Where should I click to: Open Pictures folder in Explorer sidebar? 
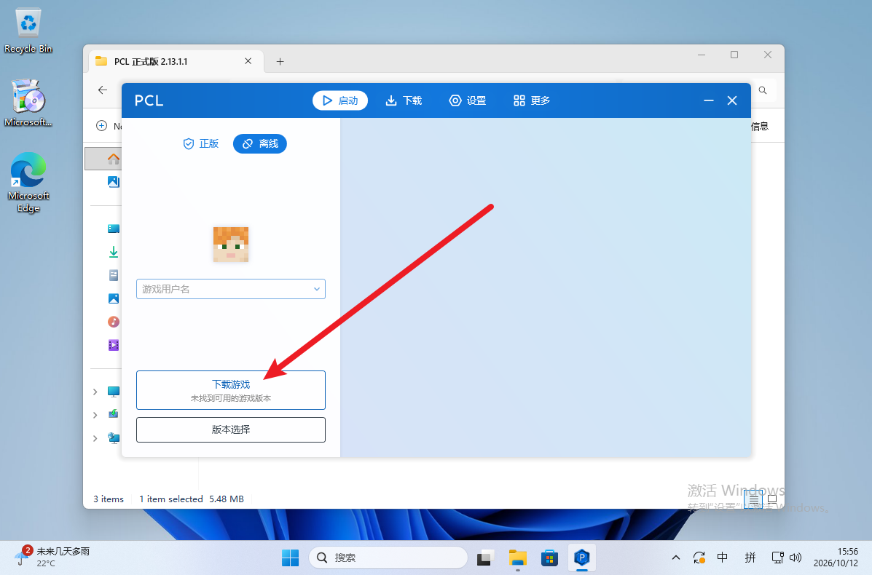[x=114, y=298]
